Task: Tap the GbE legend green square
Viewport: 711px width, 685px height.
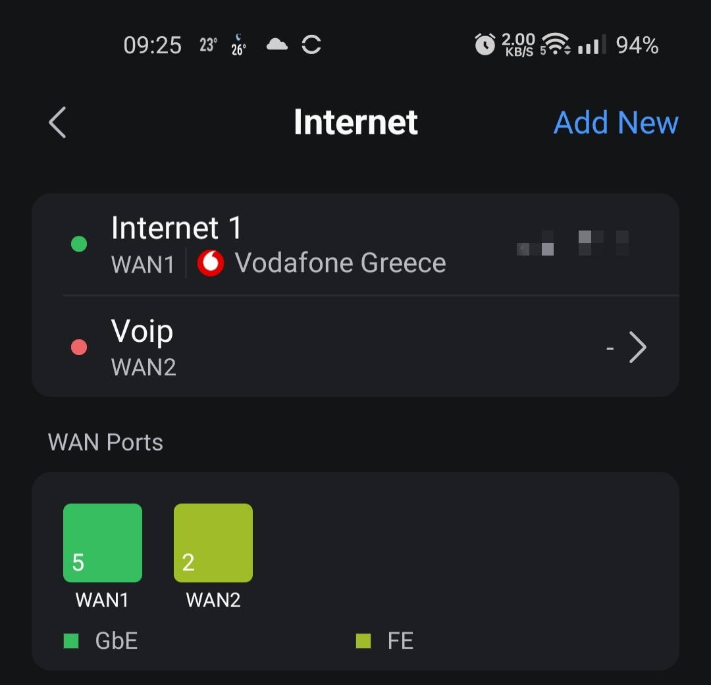Action: [x=71, y=641]
